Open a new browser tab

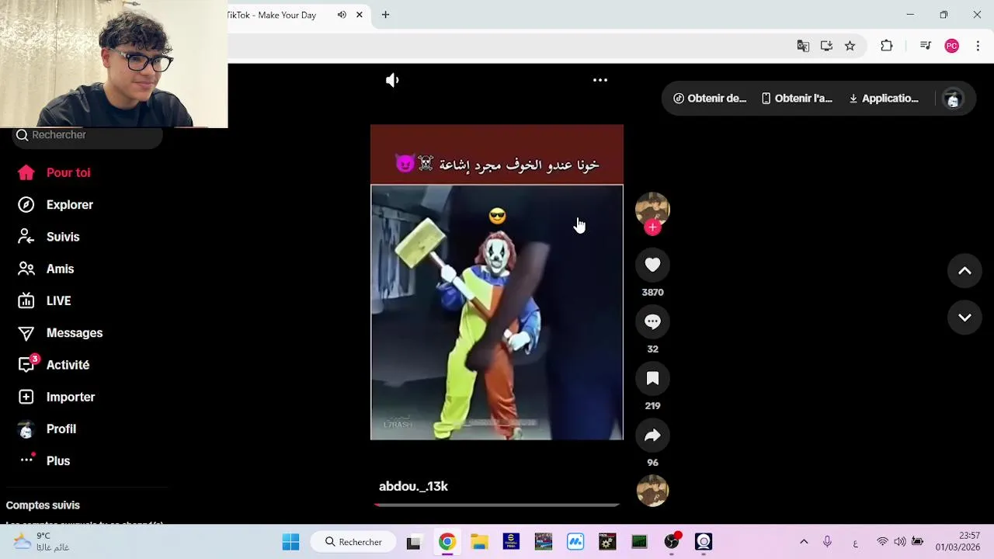pyautogui.click(x=385, y=15)
